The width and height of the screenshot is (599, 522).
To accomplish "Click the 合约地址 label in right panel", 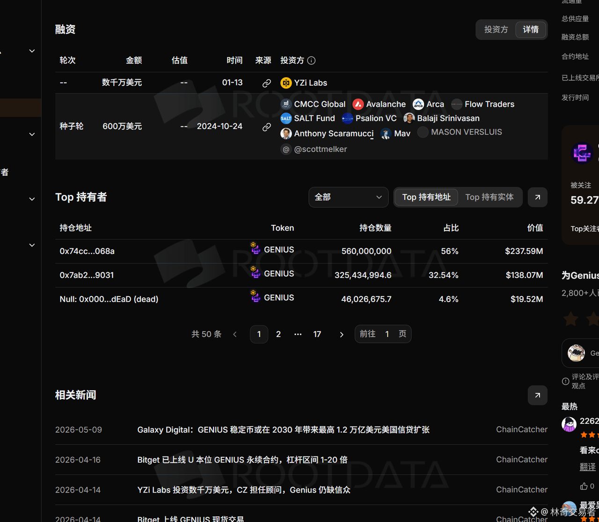I will tap(575, 57).
